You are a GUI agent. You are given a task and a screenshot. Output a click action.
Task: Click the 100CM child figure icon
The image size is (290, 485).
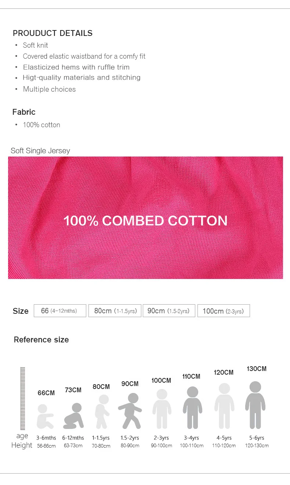click(162, 409)
